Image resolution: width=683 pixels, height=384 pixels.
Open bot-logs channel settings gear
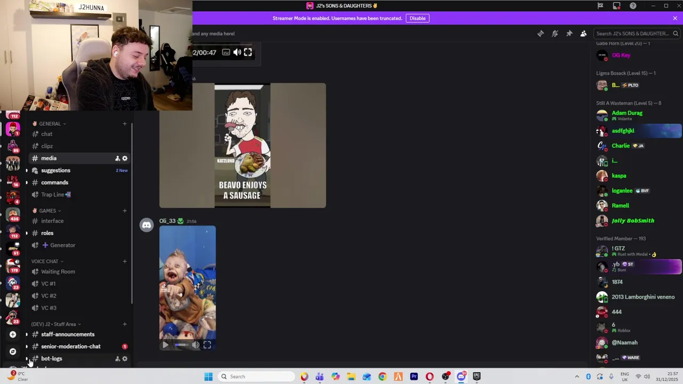pos(125,359)
